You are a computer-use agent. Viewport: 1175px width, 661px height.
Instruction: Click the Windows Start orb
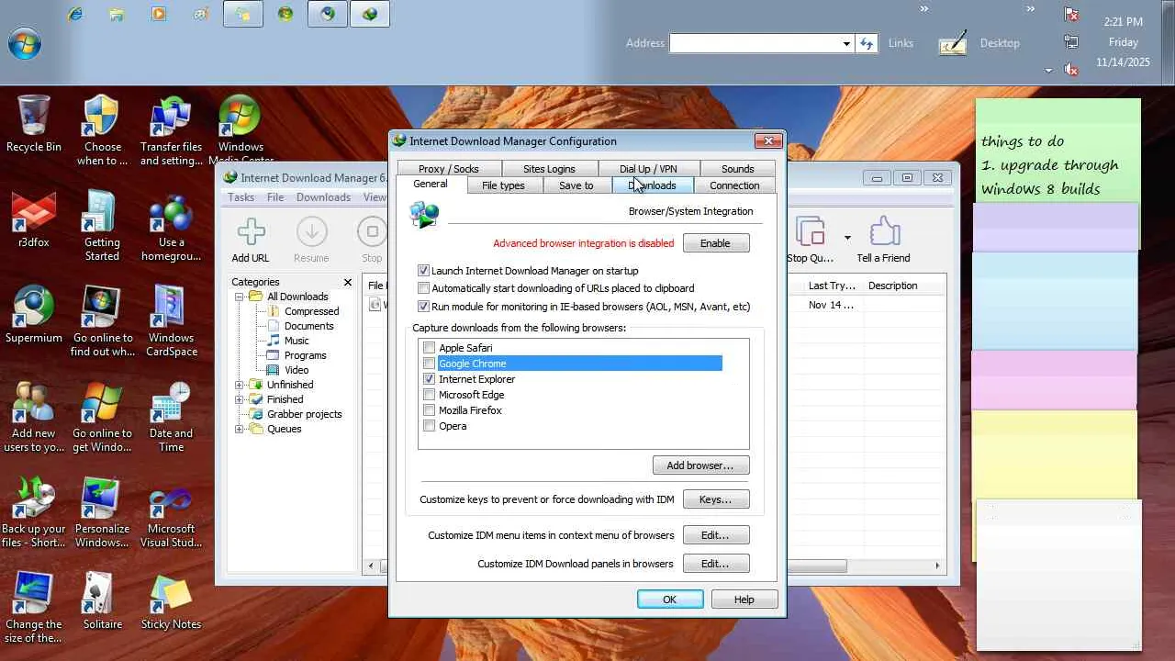25,43
